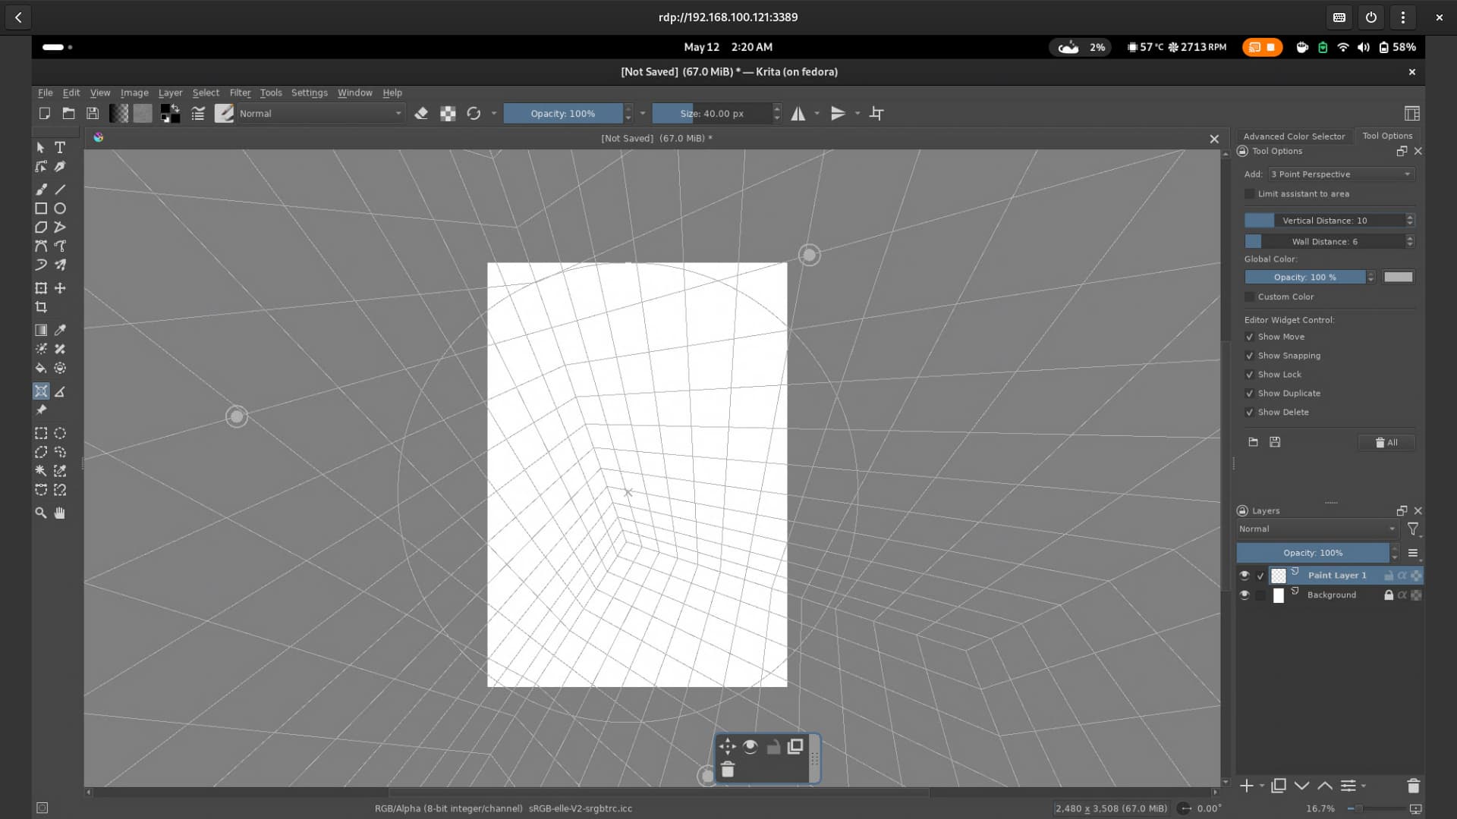Click the Global Color swatch
This screenshot has width=1457, height=819.
1398,278
